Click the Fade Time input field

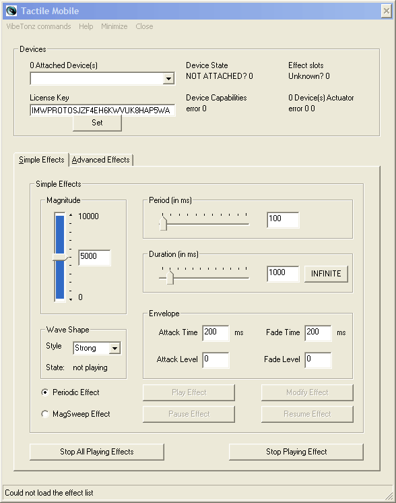coord(318,333)
